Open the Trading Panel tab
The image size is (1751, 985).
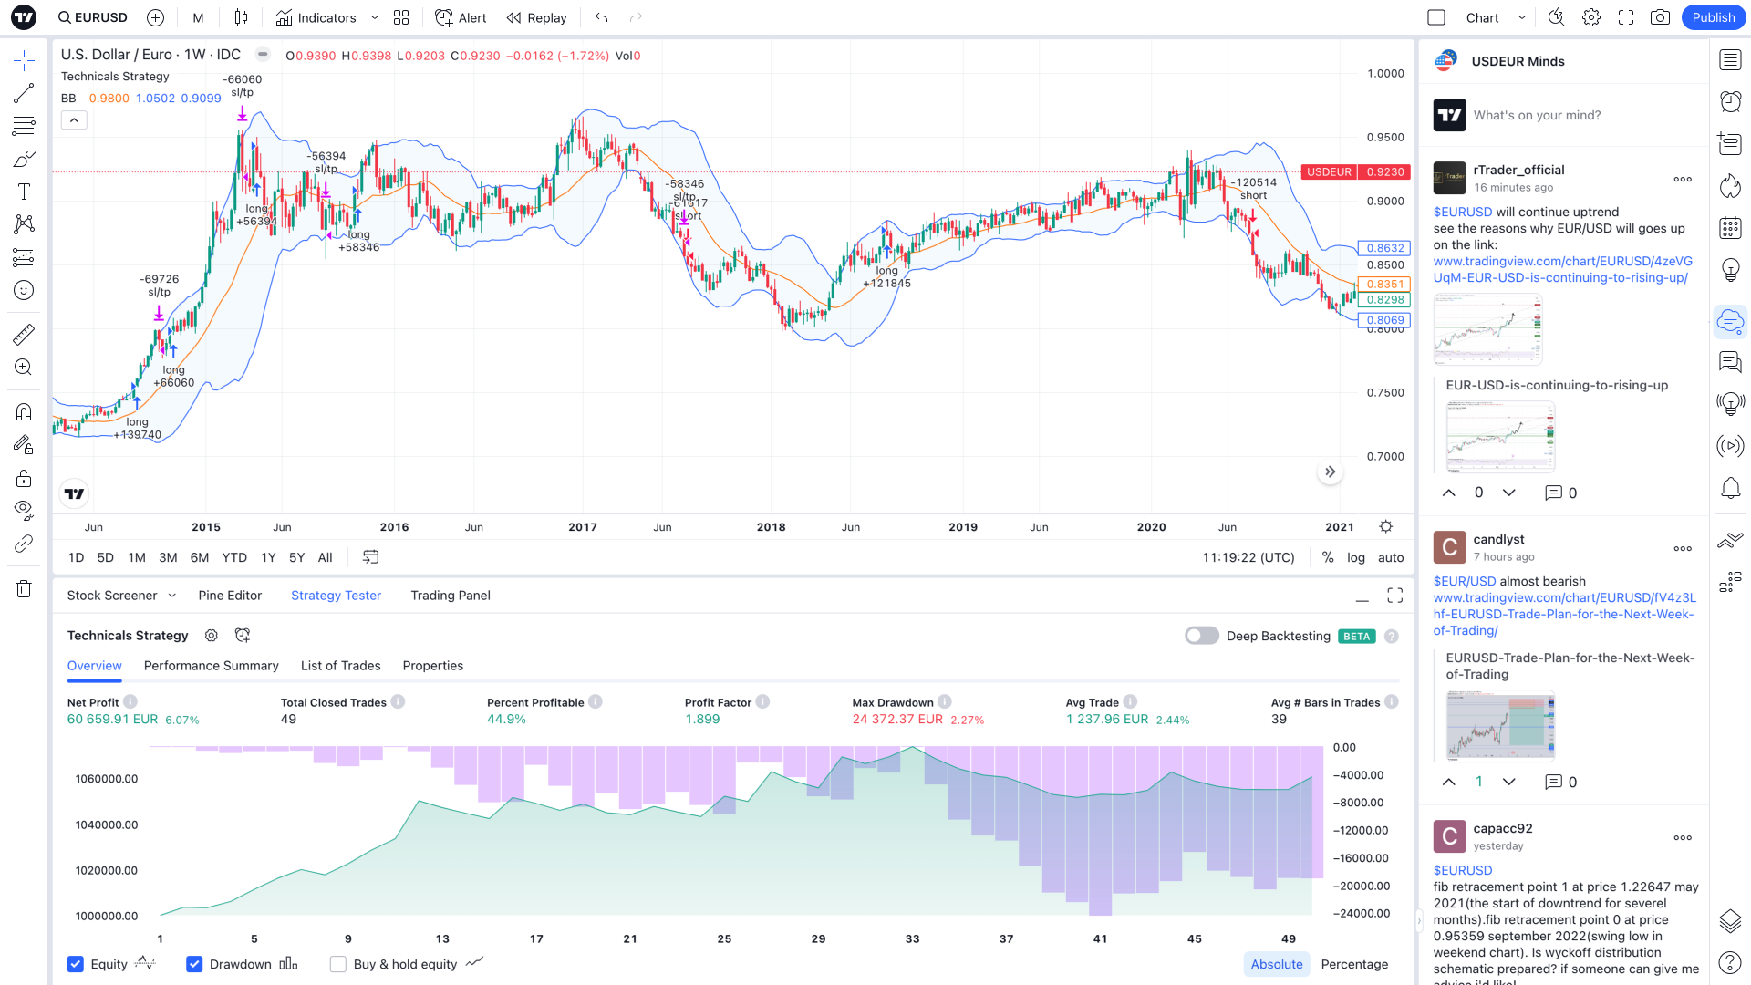(451, 596)
